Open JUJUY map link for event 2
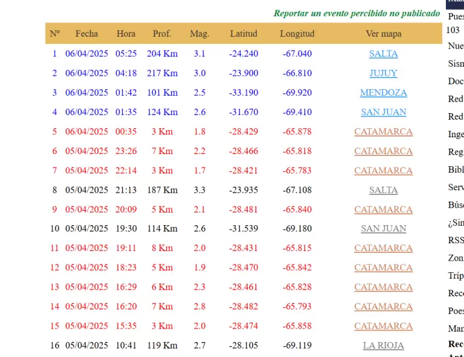464x357 pixels. (x=383, y=73)
